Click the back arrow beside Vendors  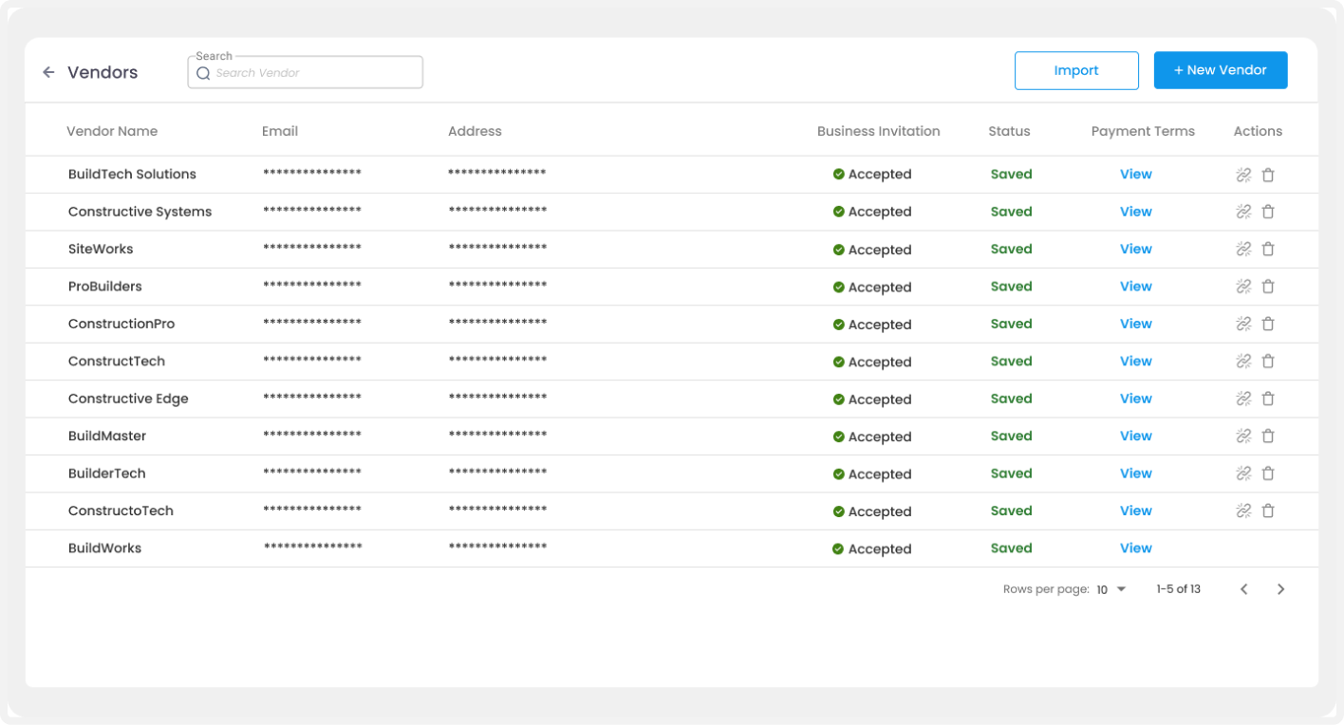tap(48, 72)
